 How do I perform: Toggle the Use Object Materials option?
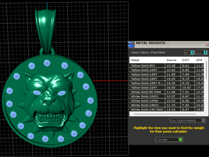[x=188, y=120]
